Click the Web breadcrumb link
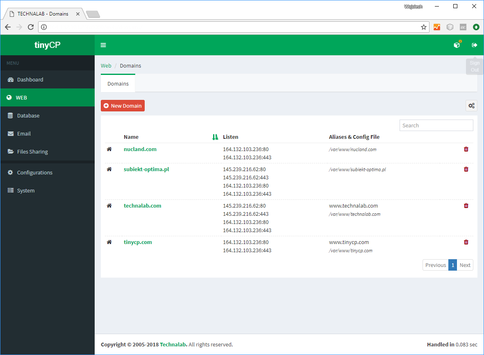Image resolution: width=484 pixels, height=355 pixels. 106,66
